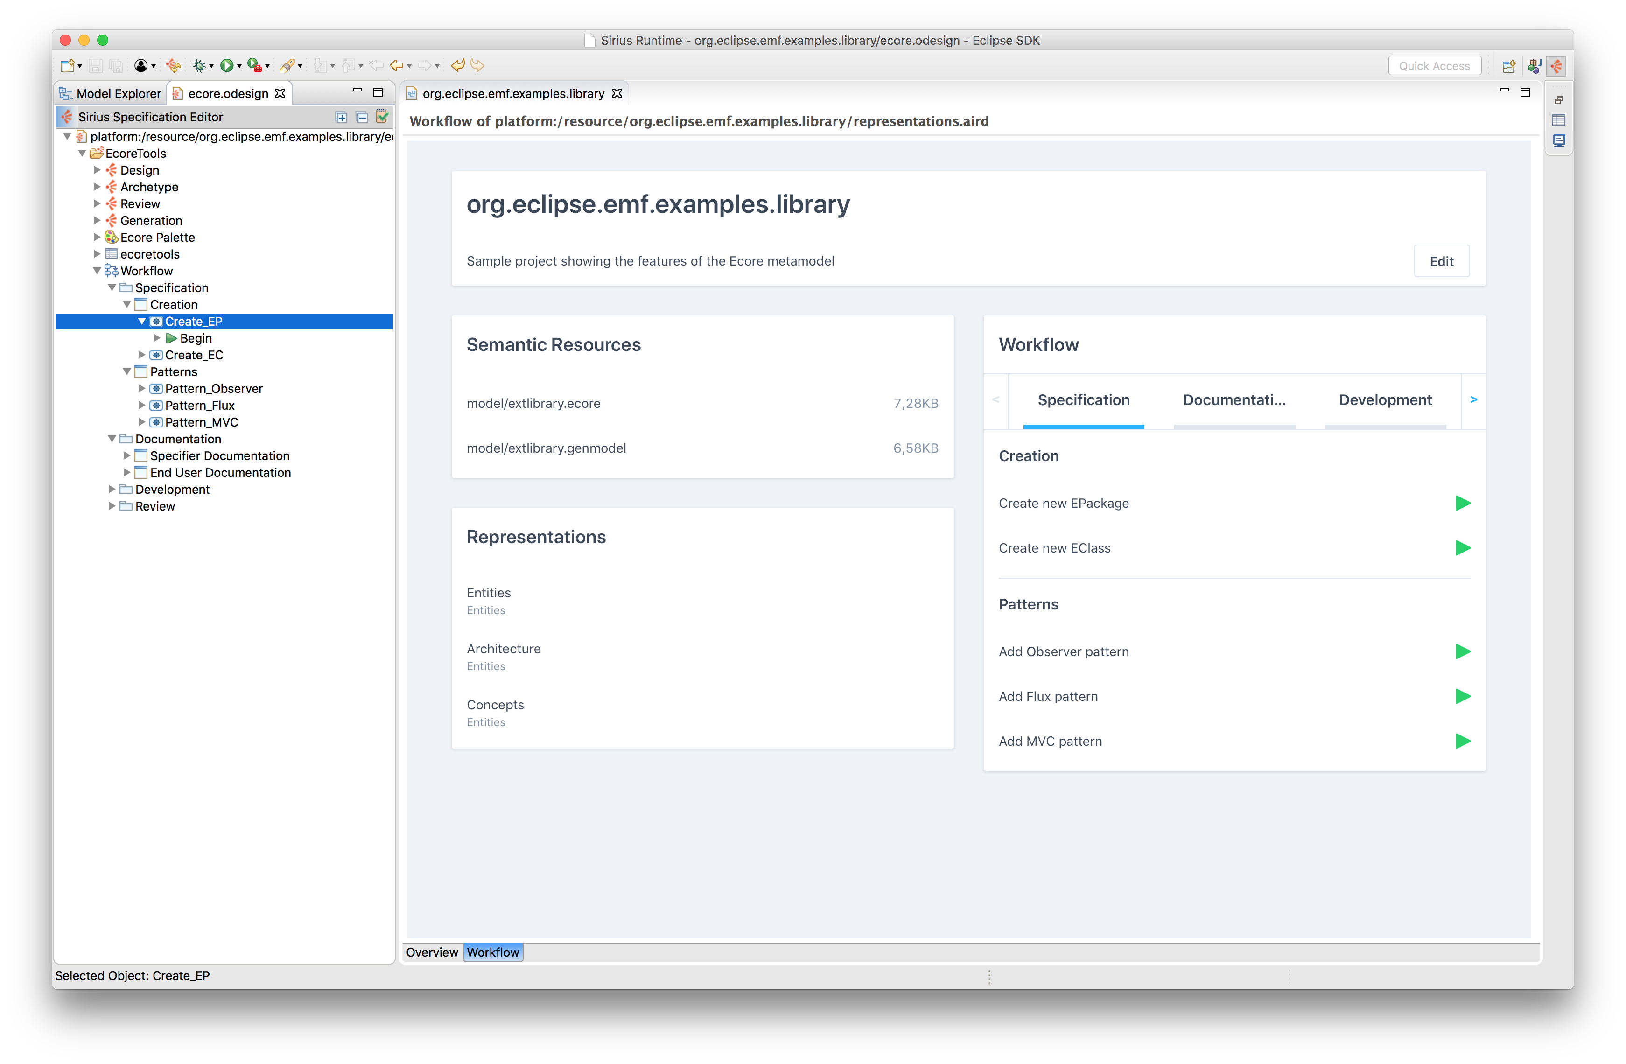This screenshot has width=1626, height=1064.
Task: Open the console monitor icon in right trim
Action: coord(1558,140)
